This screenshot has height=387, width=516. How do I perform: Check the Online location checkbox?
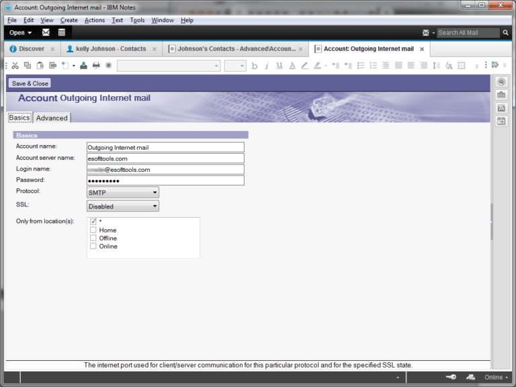(x=93, y=246)
